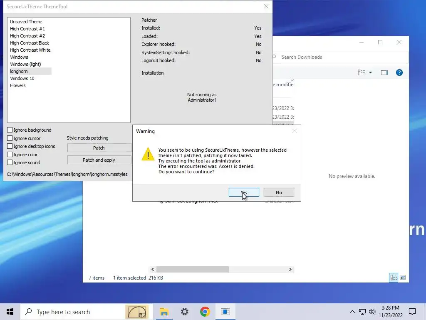The height and width of the screenshot is (320, 426).
Task: Open the notification center icon
Action: tap(412, 312)
